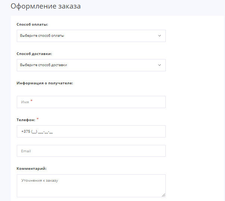
Task: Expand the 'Выберите способ доставки' dropdown
Action: coord(91,65)
